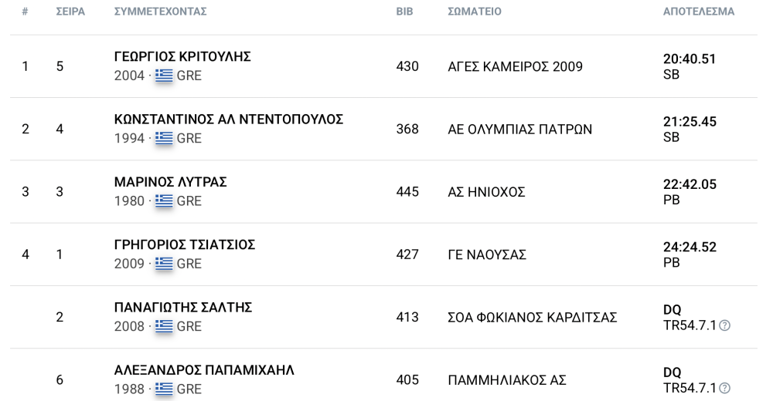Click the ΣΕΙΡΑ column header

coord(70,12)
